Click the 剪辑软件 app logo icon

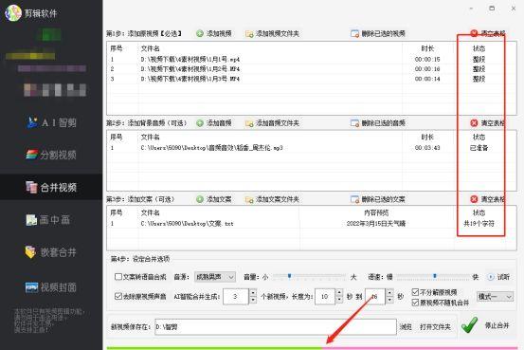point(13,13)
